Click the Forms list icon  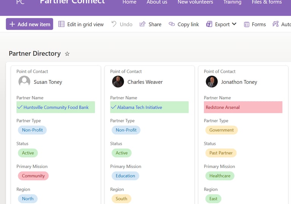(x=247, y=24)
